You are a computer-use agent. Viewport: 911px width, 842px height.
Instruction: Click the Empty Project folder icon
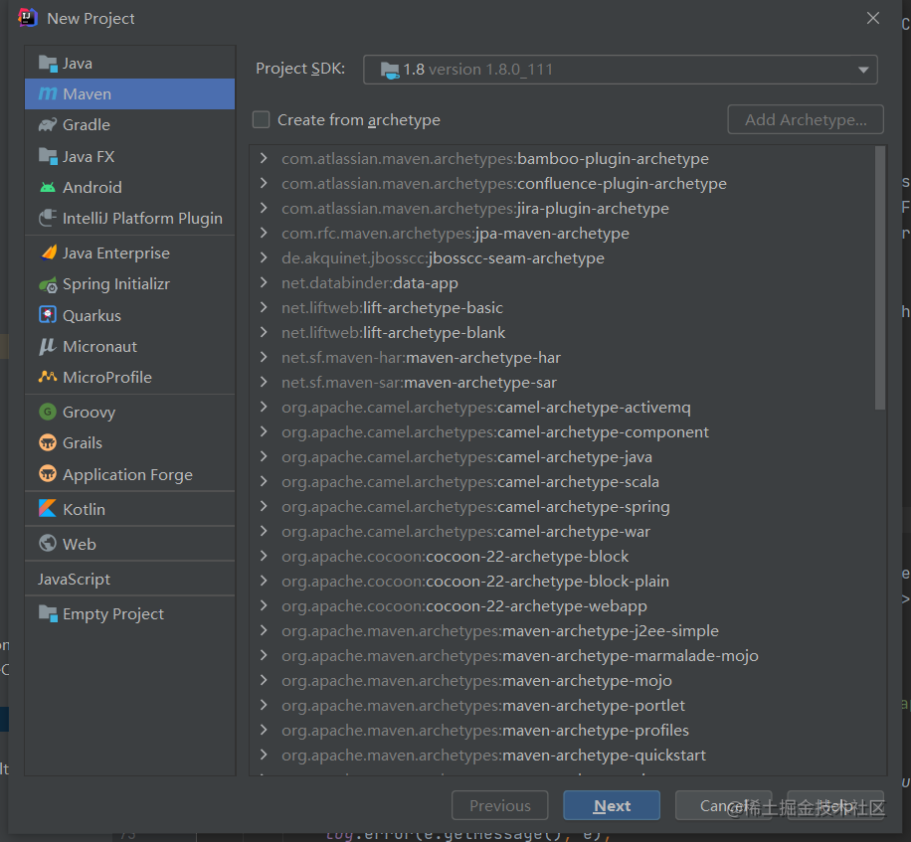[48, 613]
